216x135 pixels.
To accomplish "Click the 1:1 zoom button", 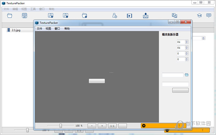I will [x=112, y=126].
